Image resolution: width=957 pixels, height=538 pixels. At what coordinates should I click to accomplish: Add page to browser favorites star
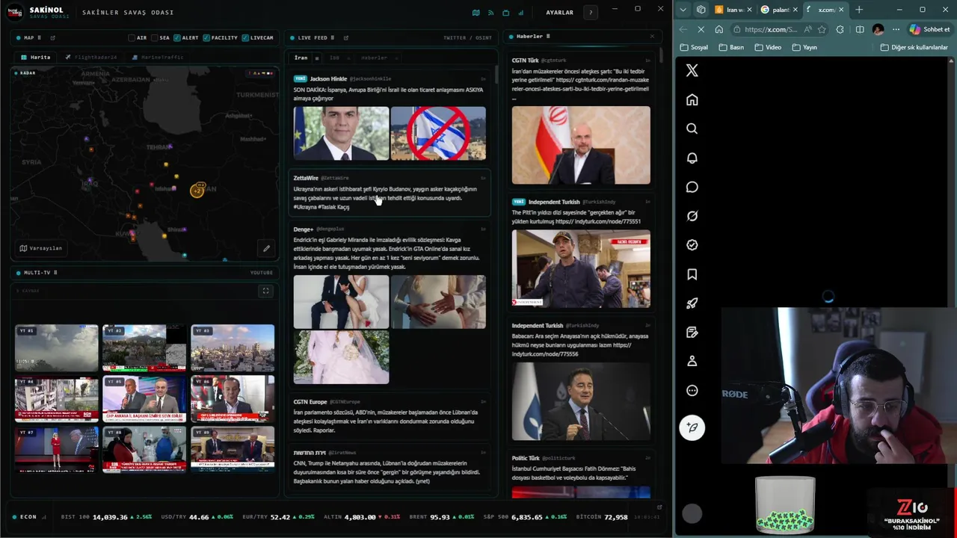click(822, 29)
